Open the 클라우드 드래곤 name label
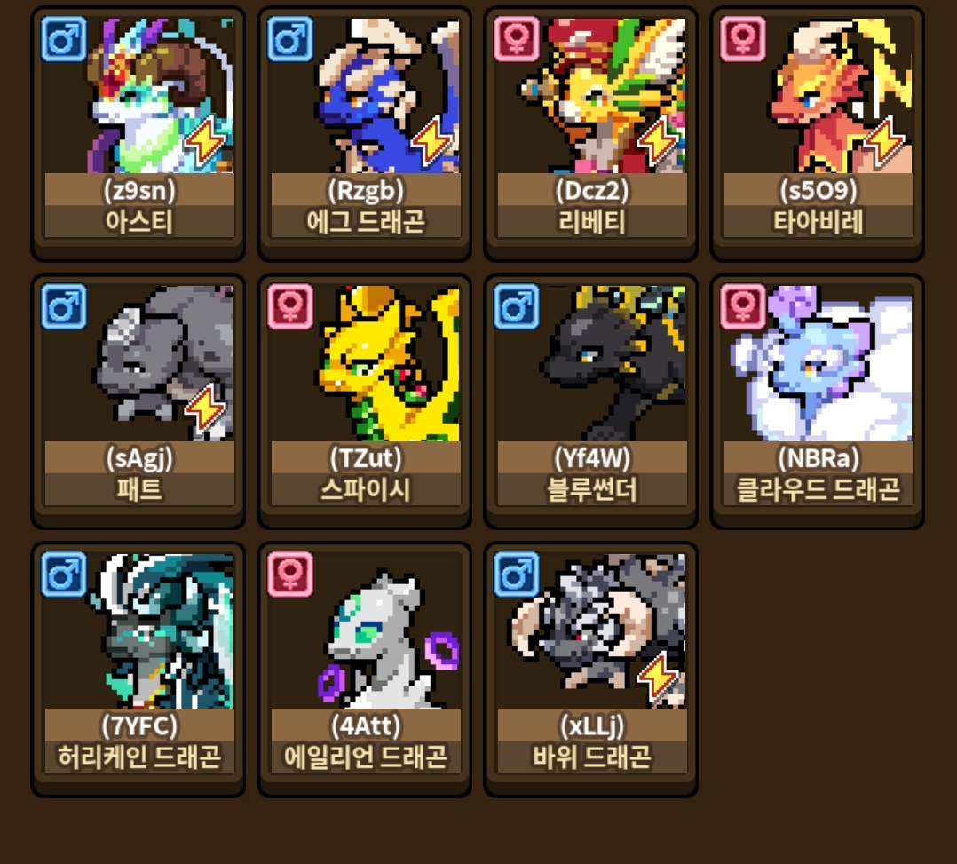This screenshot has width=957, height=864. pyautogui.click(x=819, y=474)
